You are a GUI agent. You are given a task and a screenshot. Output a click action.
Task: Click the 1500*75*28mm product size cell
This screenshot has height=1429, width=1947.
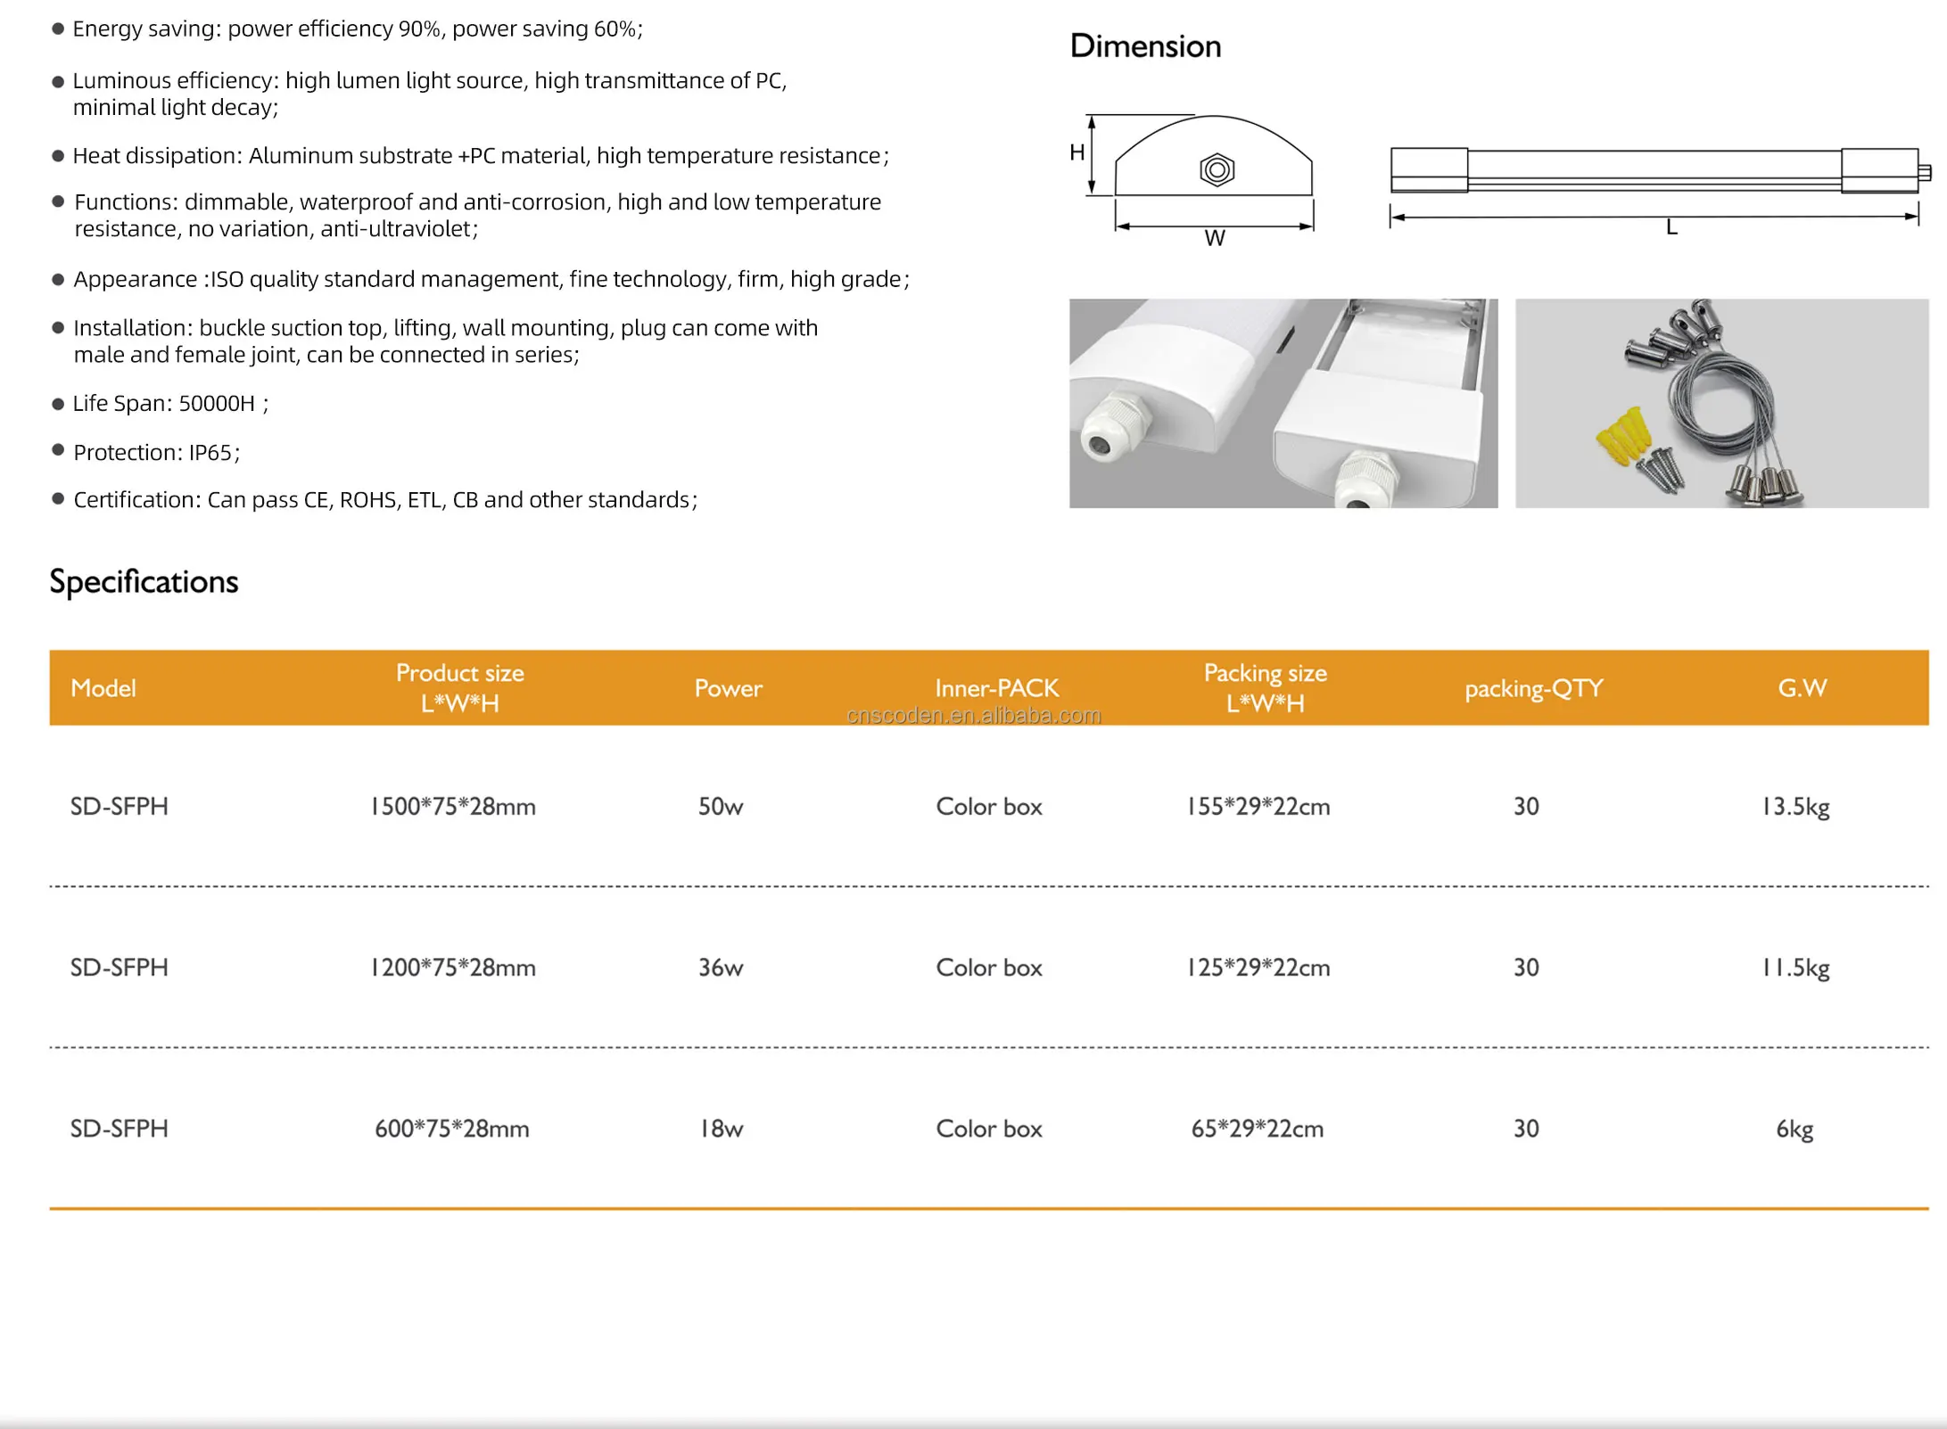tap(453, 807)
